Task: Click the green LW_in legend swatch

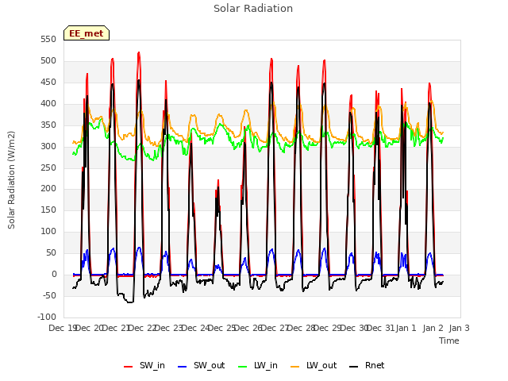Action: click(243, 367)
